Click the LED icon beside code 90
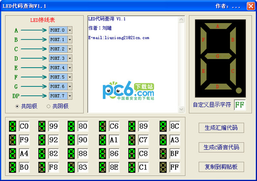The image size is (257, 181). (71, 140)
